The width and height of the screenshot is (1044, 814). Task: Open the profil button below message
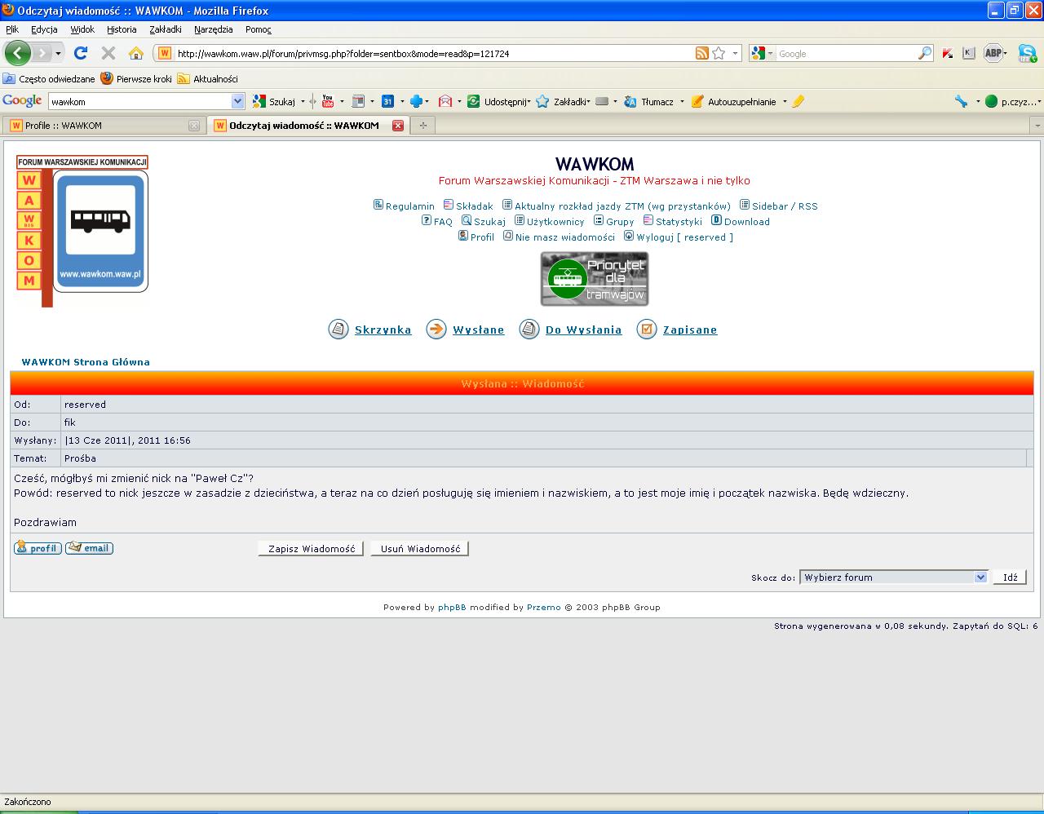click(x=38, y=548)
